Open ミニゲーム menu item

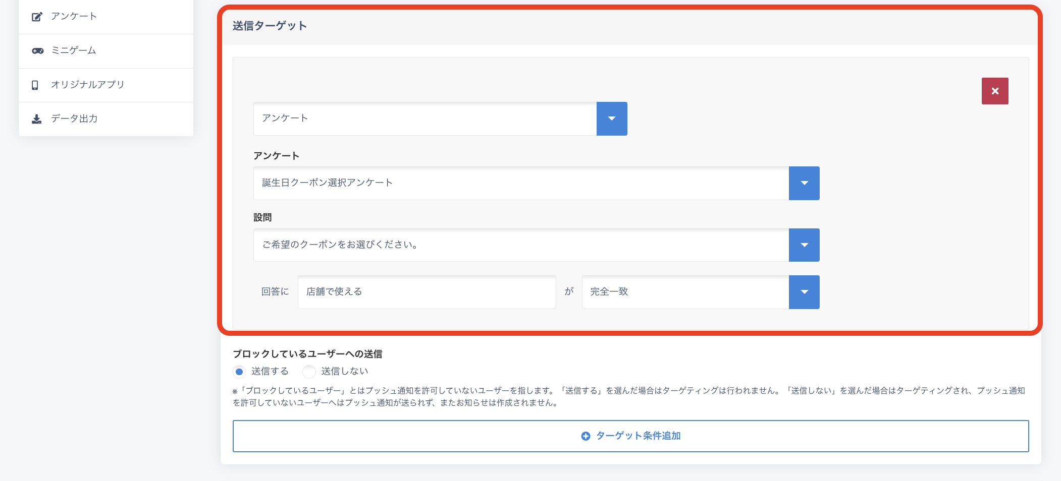click(x=74, y=51)
